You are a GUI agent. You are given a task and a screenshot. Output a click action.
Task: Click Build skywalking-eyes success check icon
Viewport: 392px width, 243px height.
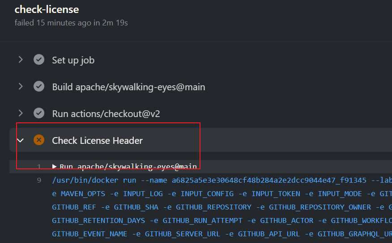click(x=39, y=86)
